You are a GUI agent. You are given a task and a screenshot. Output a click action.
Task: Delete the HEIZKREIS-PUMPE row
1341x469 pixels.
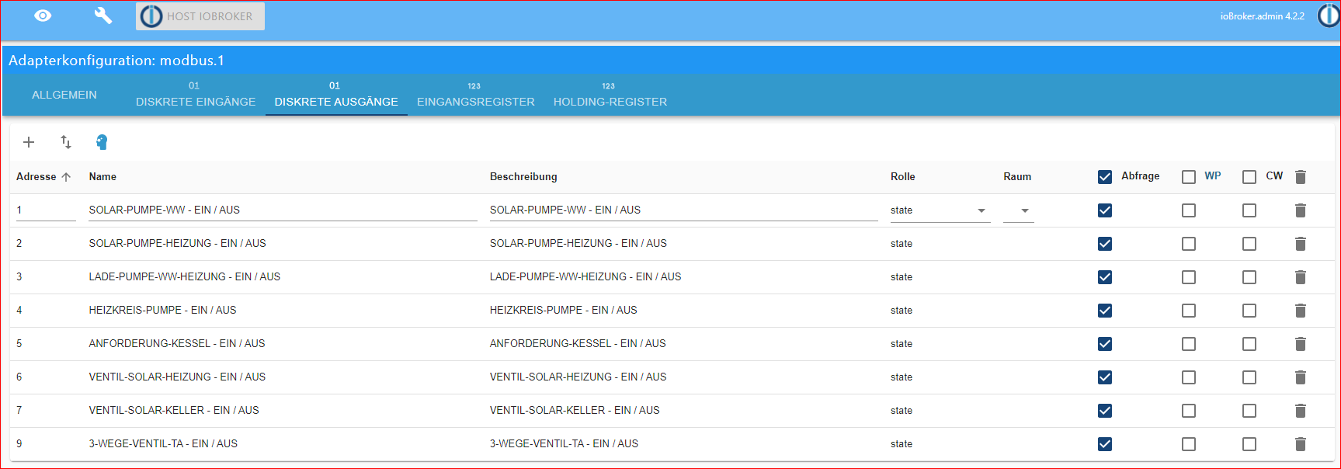pos(1301,311)
